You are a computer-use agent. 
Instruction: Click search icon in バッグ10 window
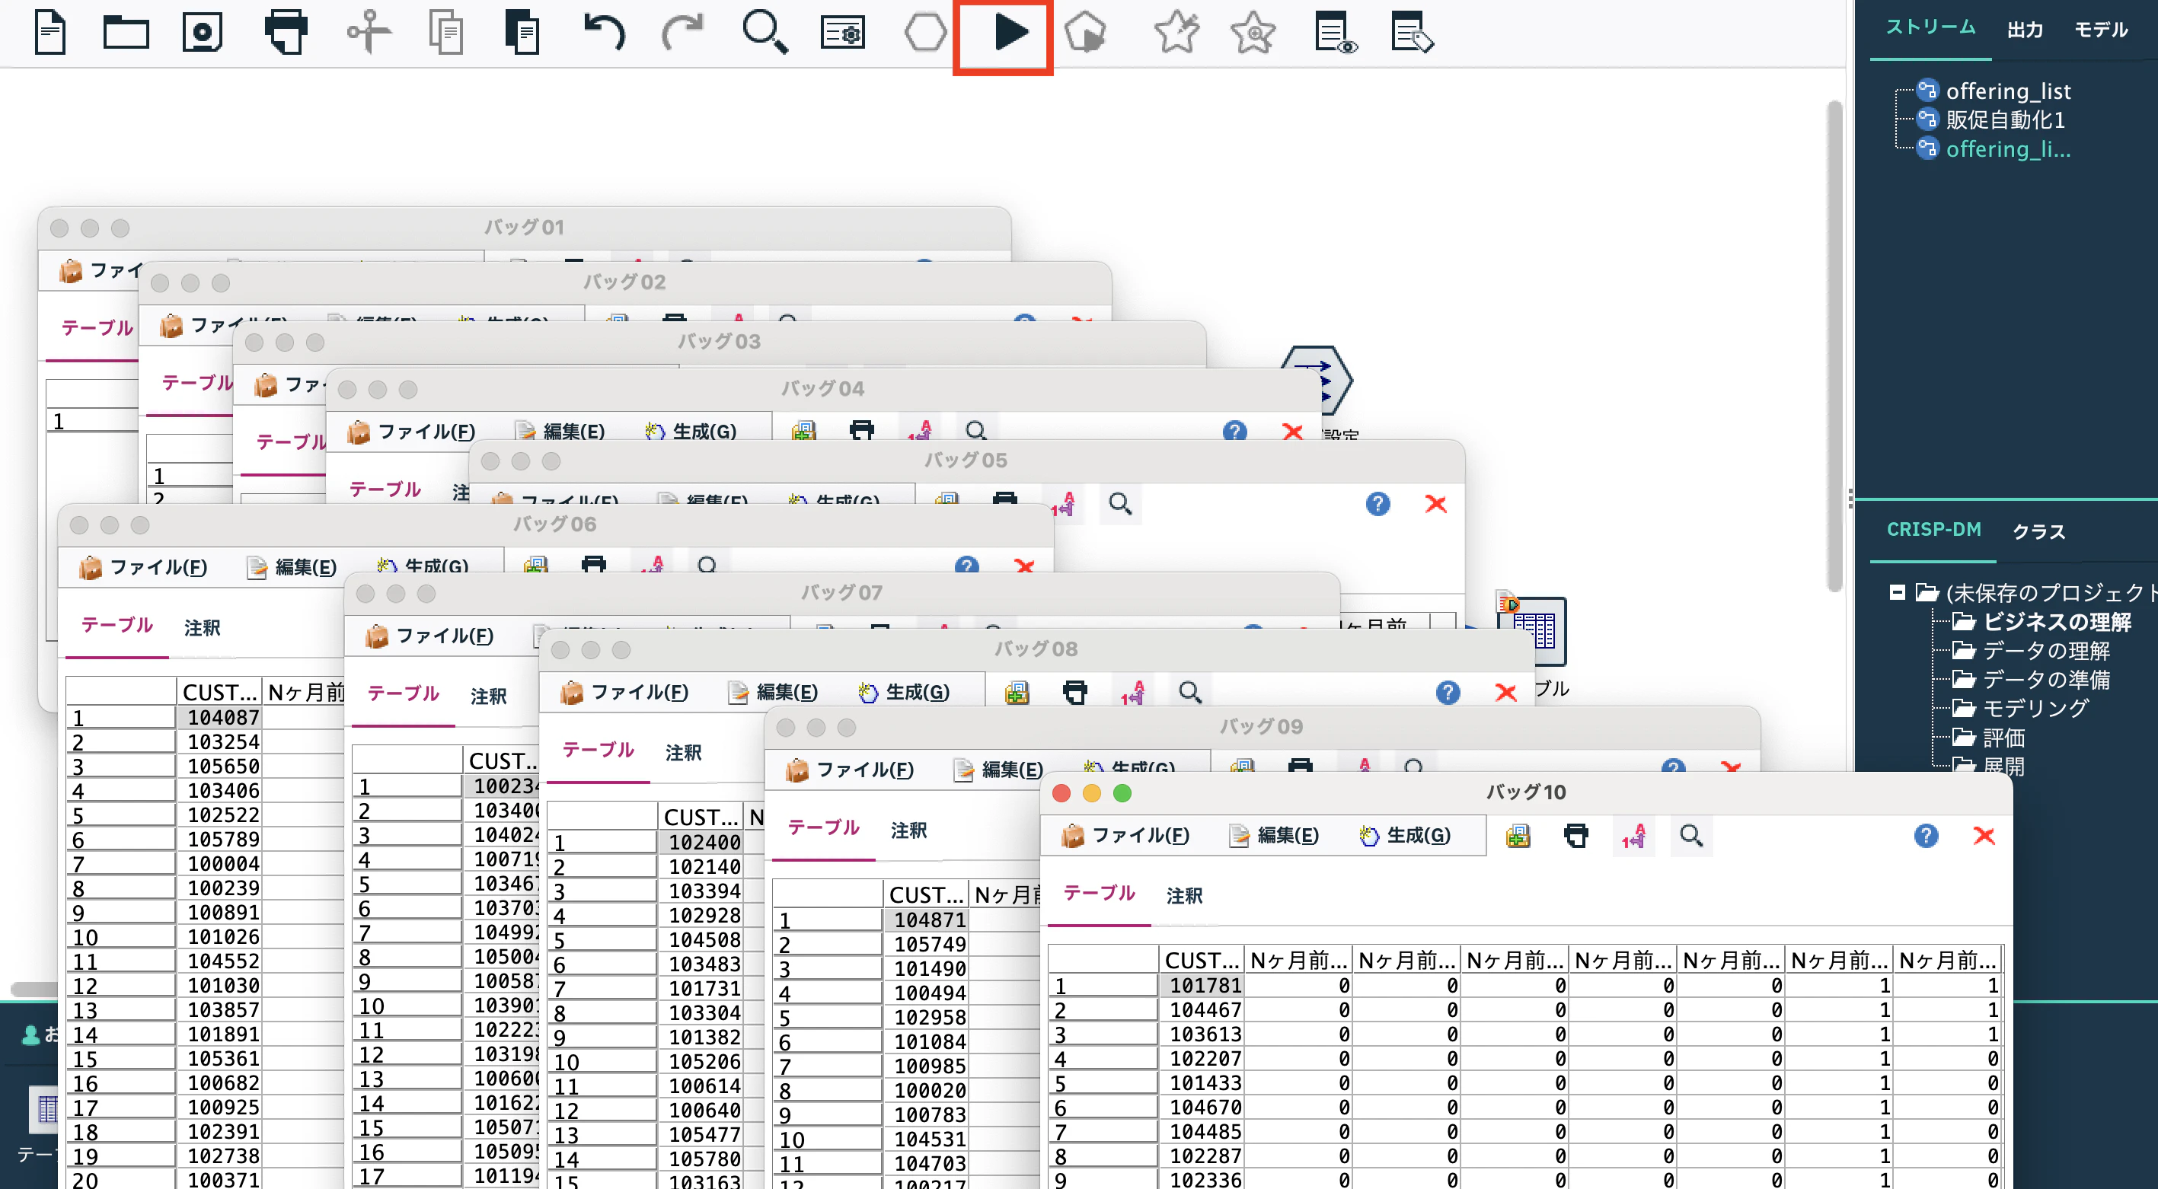click(x=1690, y=835)
